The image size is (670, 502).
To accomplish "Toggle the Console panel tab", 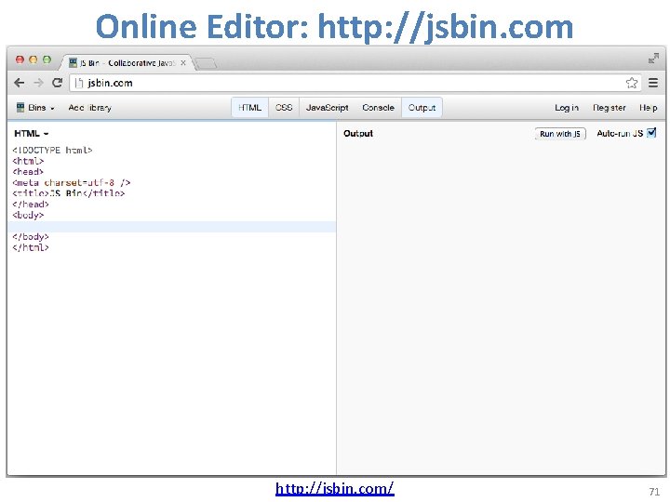I will [x=378, y=108].
